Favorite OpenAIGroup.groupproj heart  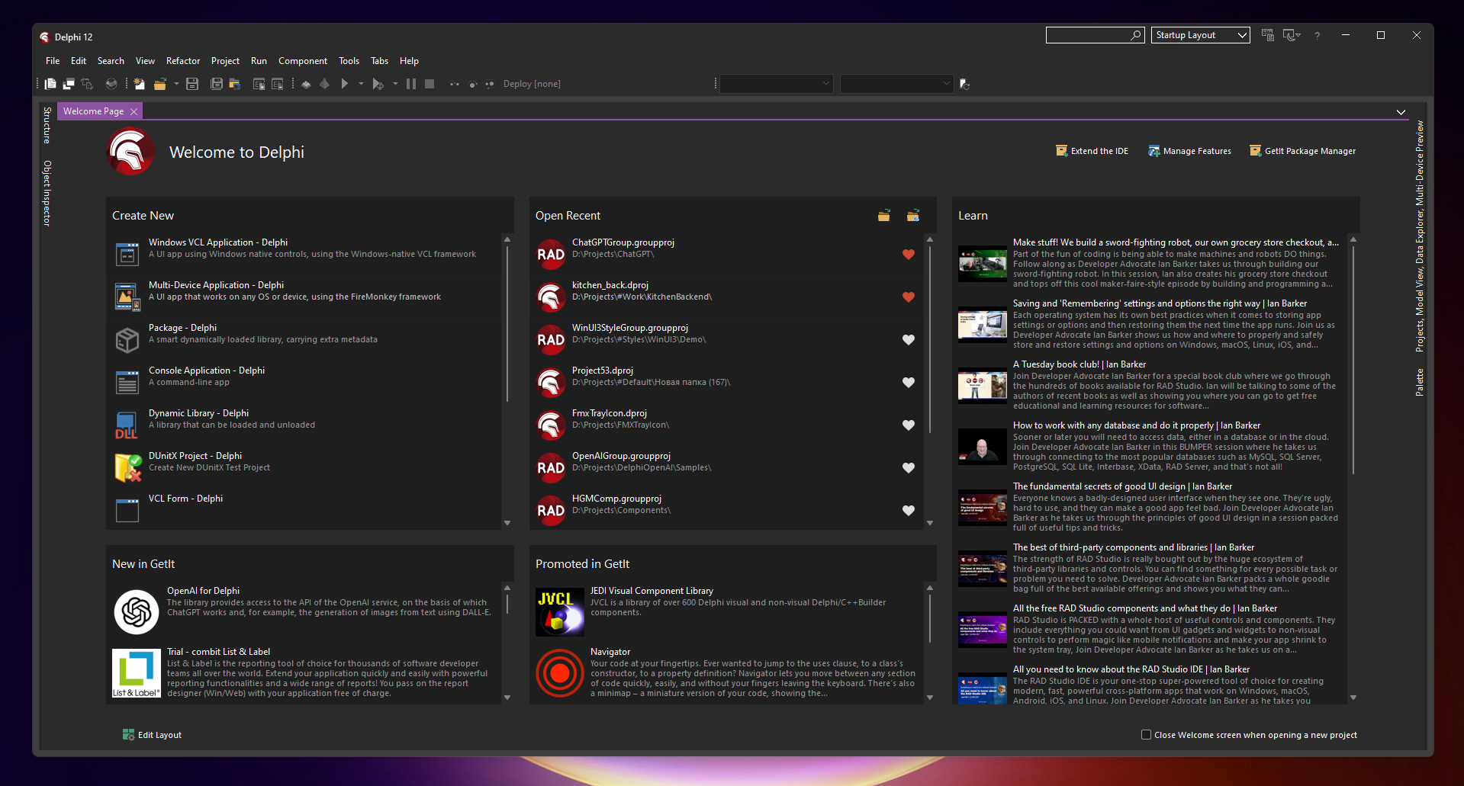909,468
